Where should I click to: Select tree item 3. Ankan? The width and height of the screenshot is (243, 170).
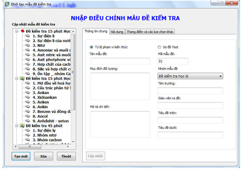point(41,92)
